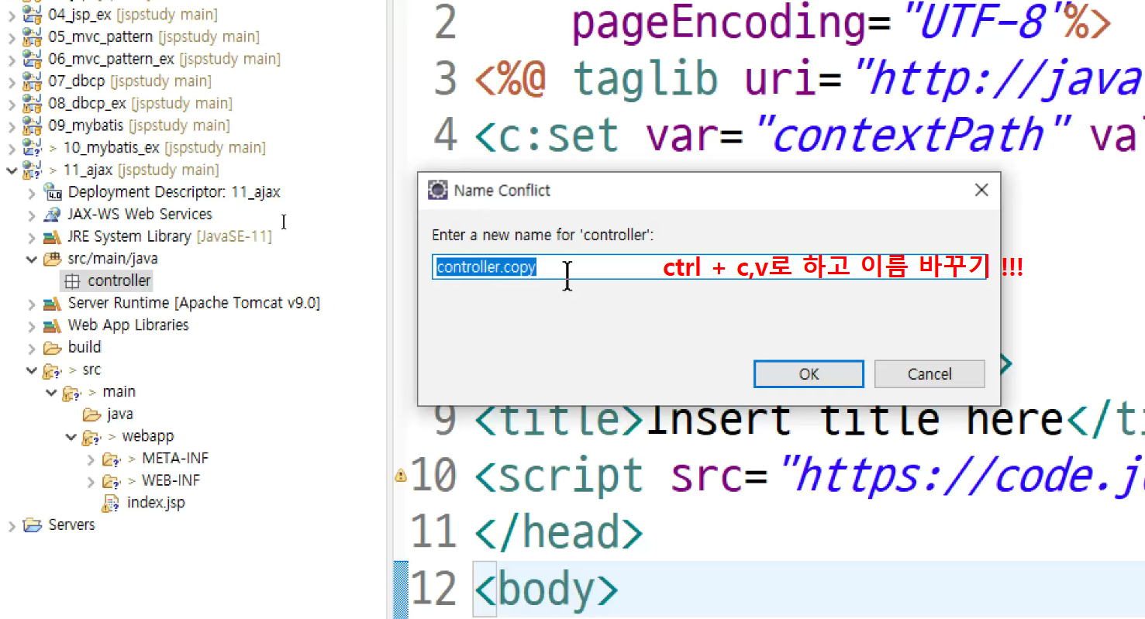Click the JRE System Library icon
The height and width of the screenshot is (619, 1145).
(x=52, y=236)
